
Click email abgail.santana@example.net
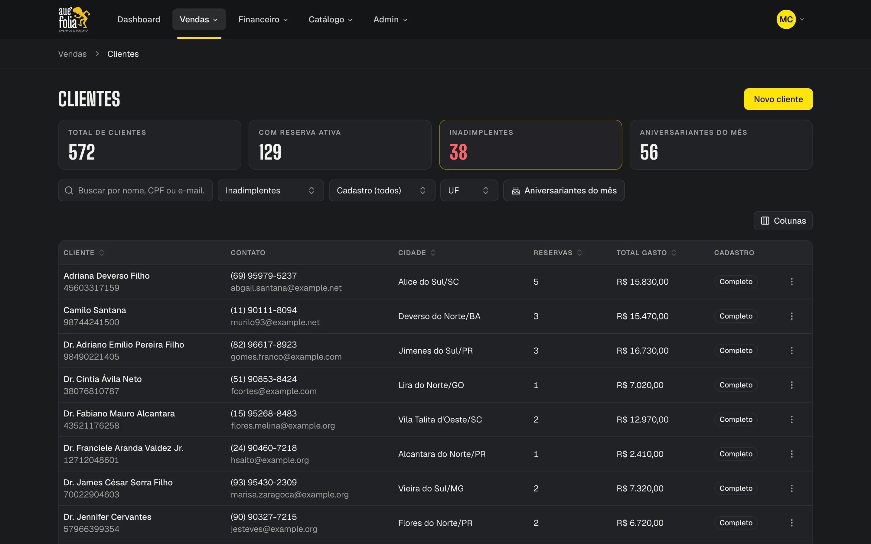tap(286, 288)
